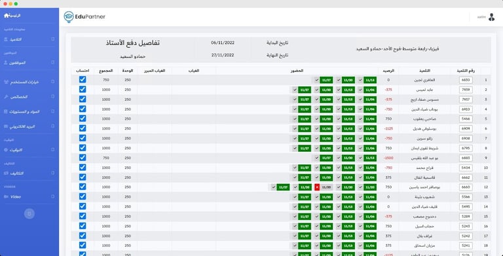Click the tick beside 11/13 in row 14

pyautogui.click(x=339, y=207)
